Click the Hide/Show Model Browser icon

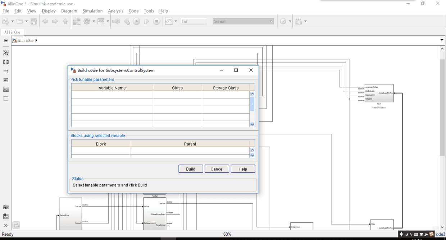pos(6,41)
